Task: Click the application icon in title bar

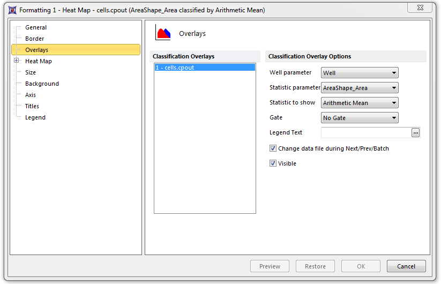Action: click(11, 10)
